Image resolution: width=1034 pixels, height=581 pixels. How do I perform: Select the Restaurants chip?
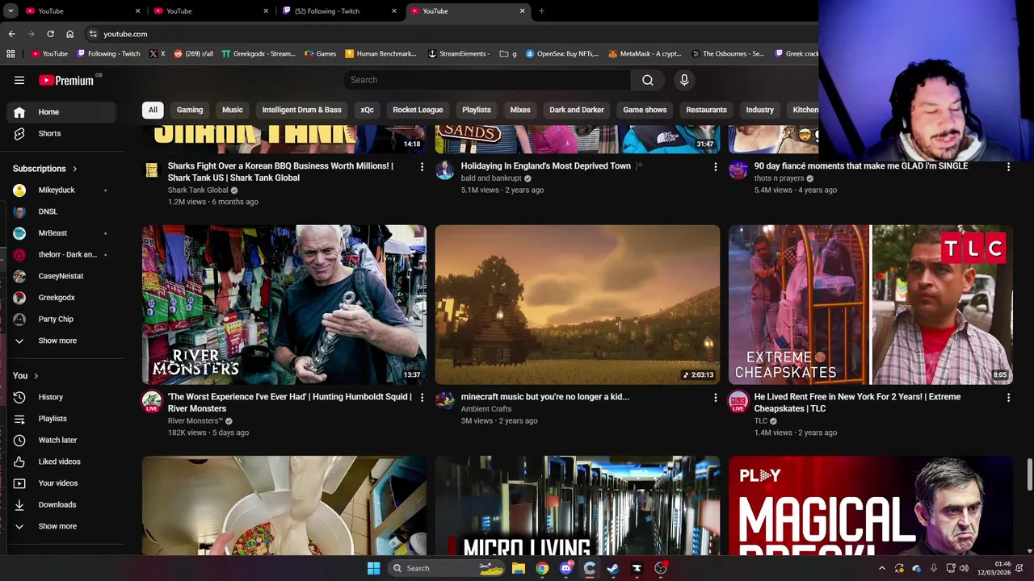click(706, 110)
